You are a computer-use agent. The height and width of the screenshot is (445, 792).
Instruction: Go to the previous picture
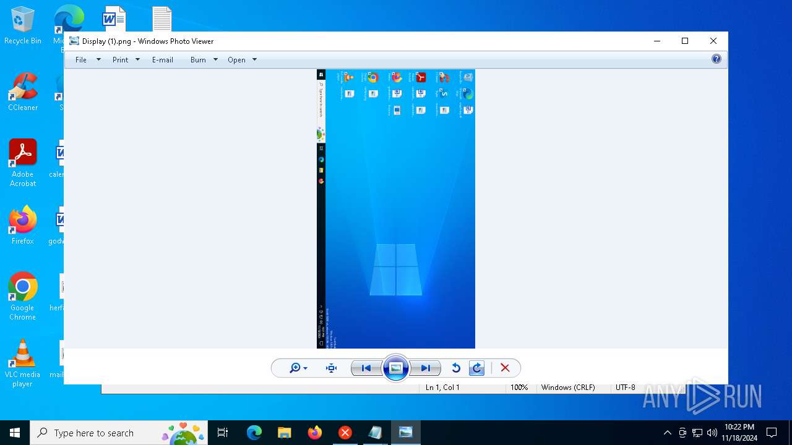coord(366,368)
